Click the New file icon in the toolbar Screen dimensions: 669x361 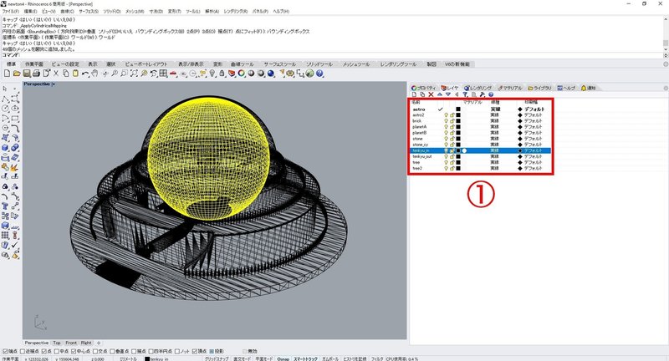click(7, 74)
